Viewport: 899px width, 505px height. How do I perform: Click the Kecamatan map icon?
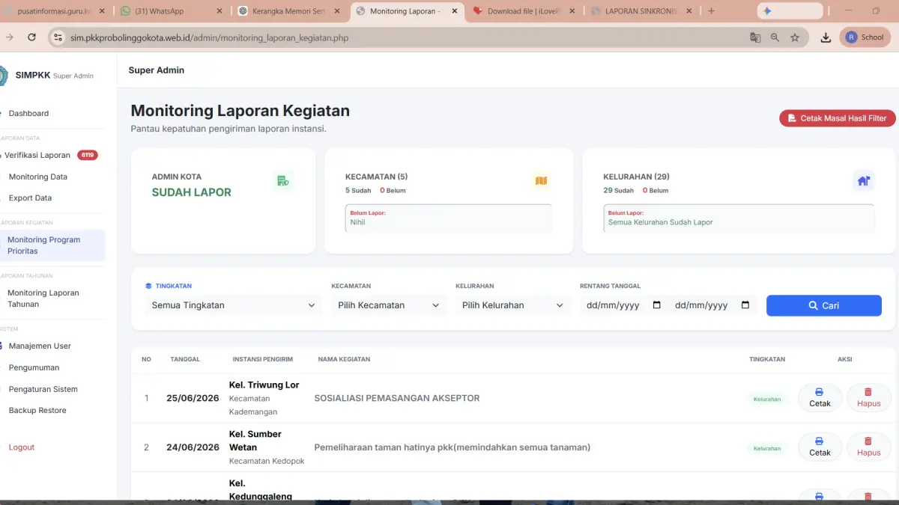[541, 180]
